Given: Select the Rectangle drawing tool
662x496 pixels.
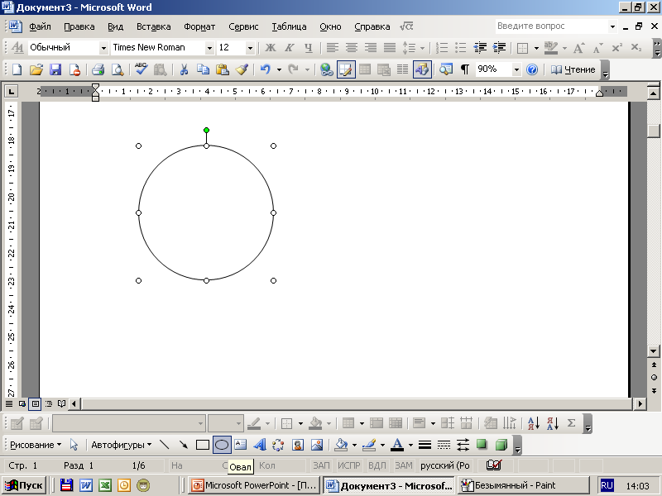Looking at the screenshot, I should (203, 445).
